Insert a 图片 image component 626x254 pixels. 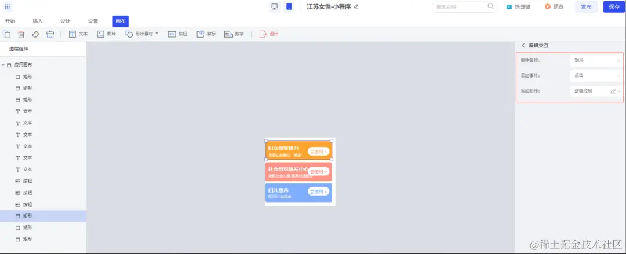(x=107, y=34)
